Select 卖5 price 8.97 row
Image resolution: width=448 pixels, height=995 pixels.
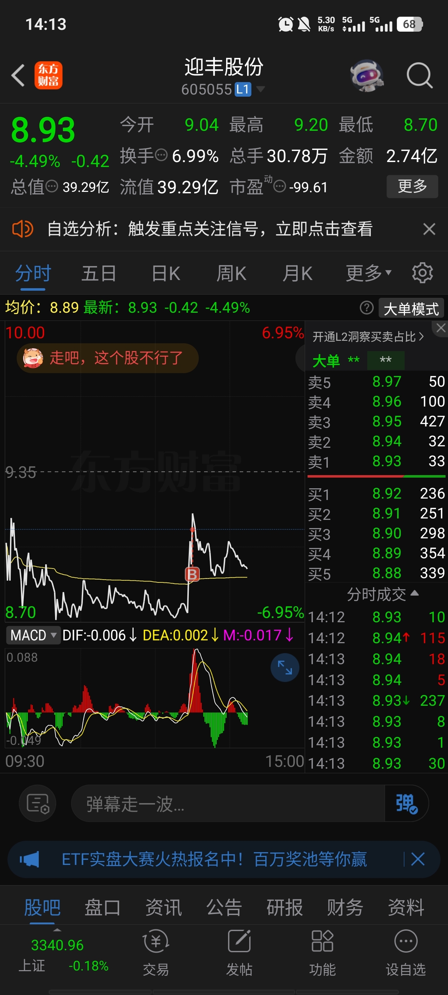[x=377, y=382]
